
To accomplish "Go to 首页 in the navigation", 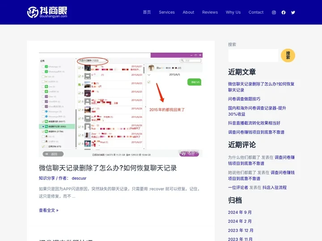I will click(147, 12).
